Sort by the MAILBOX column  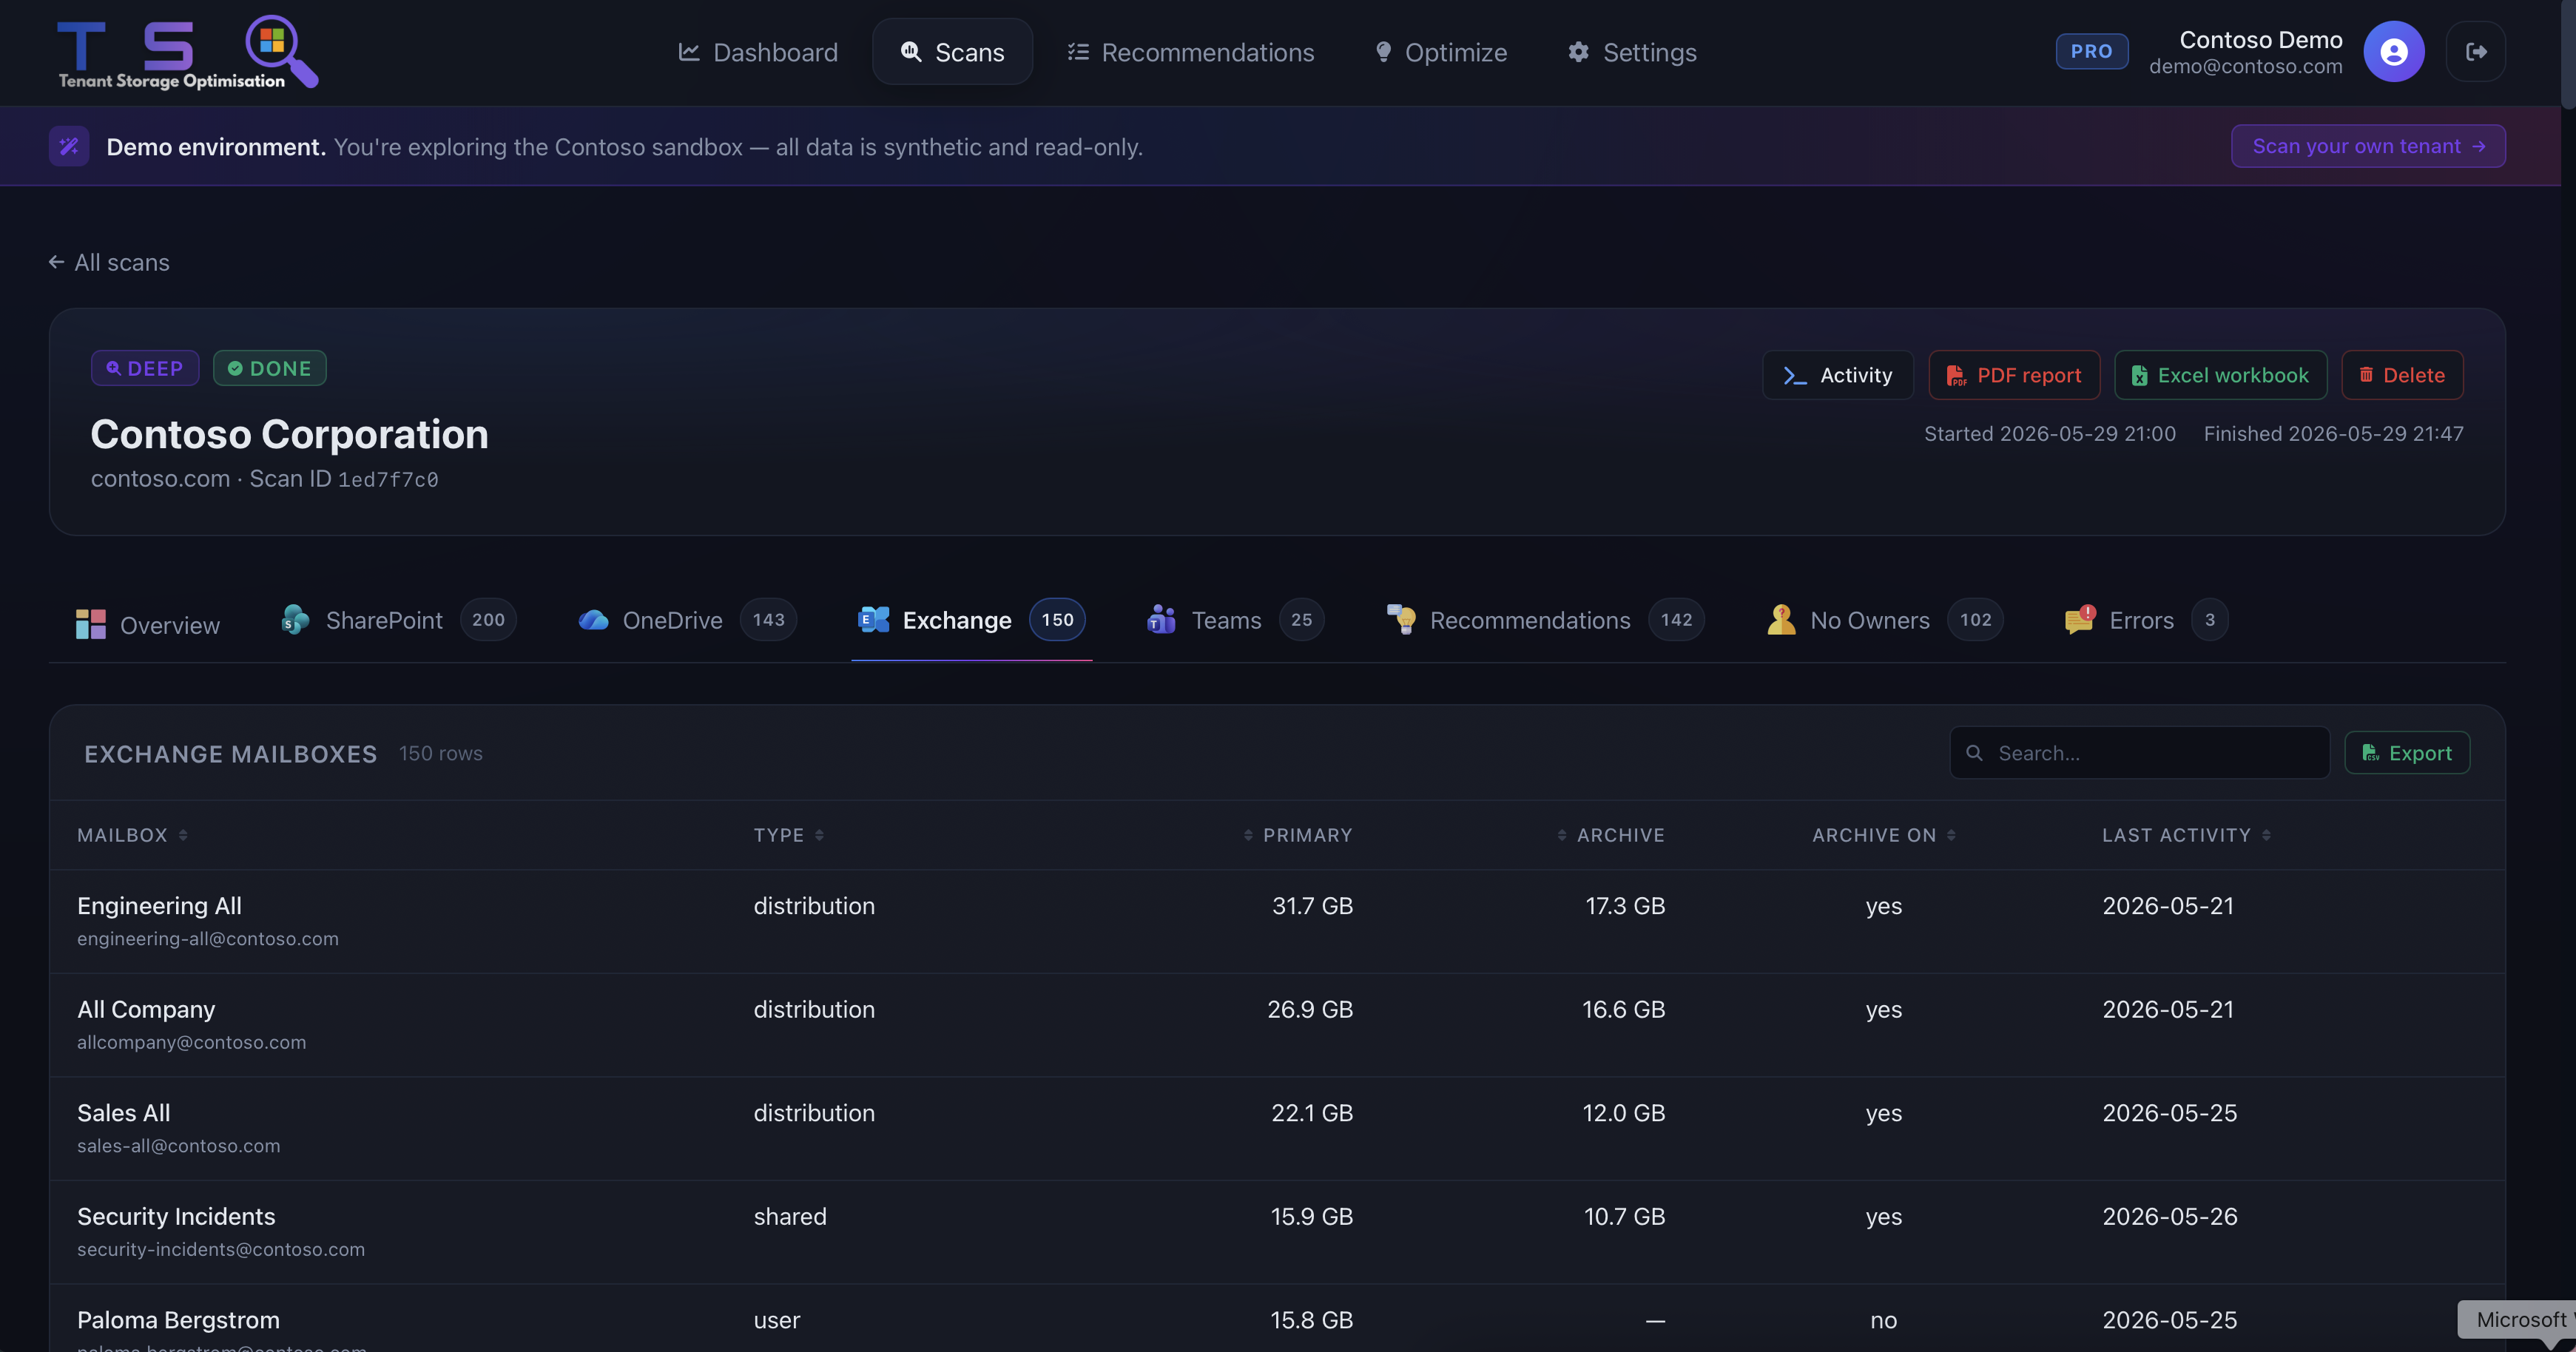click(x=133, y=835)
